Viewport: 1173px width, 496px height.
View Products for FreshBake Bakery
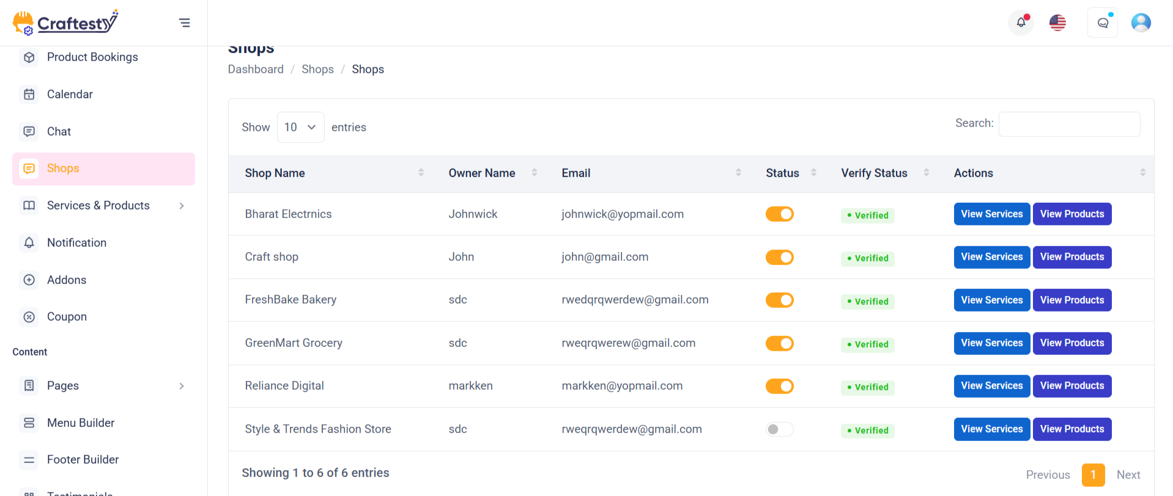pos(1072,300)
